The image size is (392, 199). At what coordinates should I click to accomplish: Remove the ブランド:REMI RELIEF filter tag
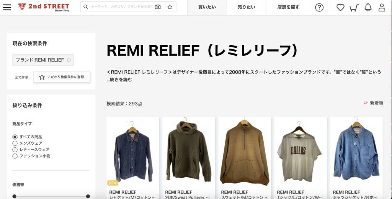pyautogui.click(x=69, y=60)
